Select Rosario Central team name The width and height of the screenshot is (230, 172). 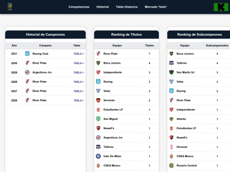[x=187, y=166]
